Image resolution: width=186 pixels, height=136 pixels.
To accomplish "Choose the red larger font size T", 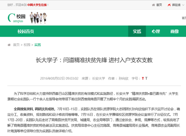I will click(143, 78).
